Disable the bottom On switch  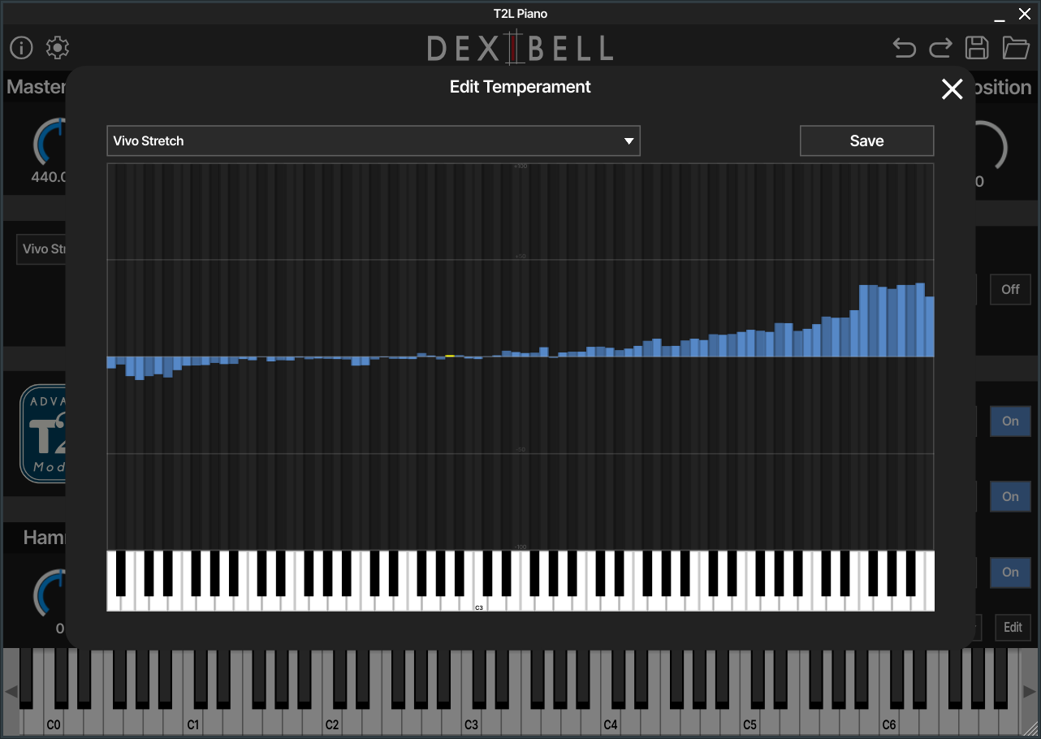(x=1009, y=573)
